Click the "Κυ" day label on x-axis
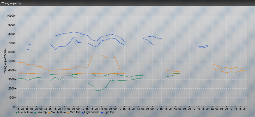This screenshot has height=117, width=255. [175, 109]
